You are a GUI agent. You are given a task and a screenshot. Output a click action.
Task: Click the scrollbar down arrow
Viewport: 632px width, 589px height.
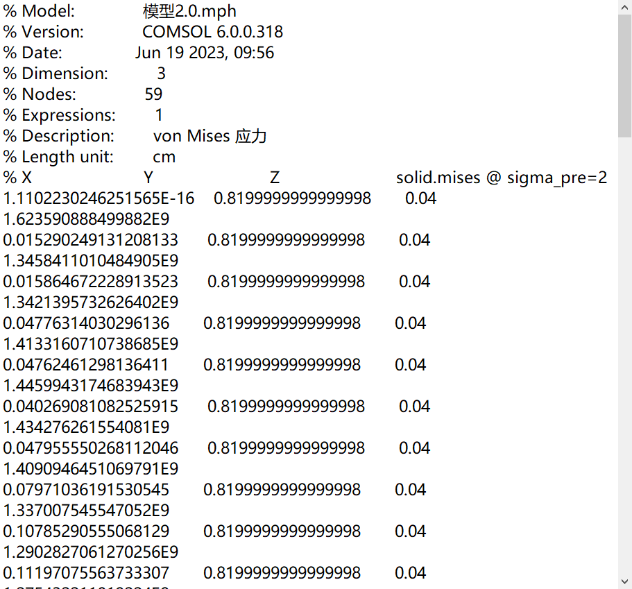(x=624, y=581)
